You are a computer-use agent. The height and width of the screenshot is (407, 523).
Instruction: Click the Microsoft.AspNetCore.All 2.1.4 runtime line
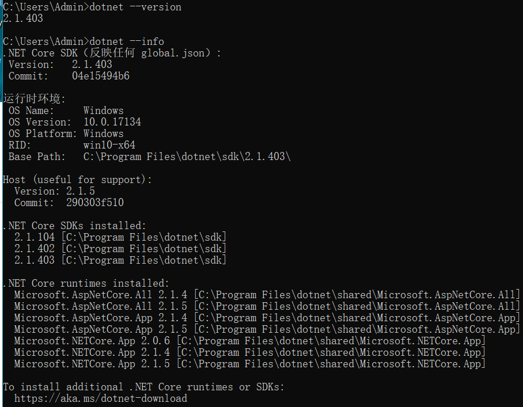[101, 295]
